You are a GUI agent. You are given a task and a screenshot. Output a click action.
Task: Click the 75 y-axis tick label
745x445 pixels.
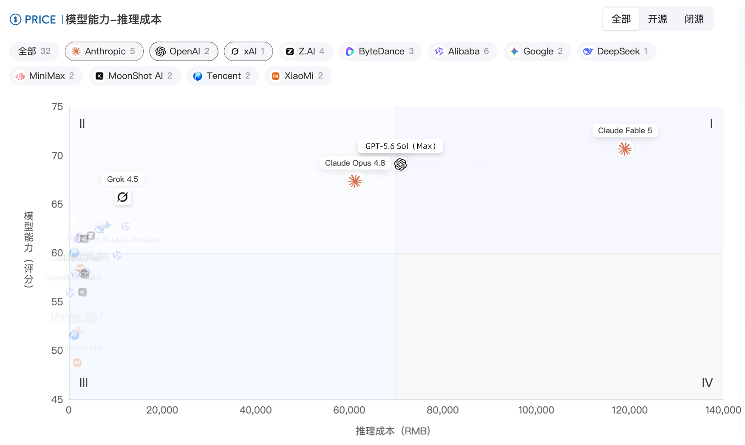coord(57,107)
